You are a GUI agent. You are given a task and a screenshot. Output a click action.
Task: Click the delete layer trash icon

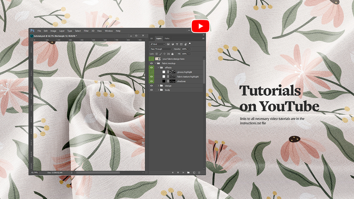[199, 173]
